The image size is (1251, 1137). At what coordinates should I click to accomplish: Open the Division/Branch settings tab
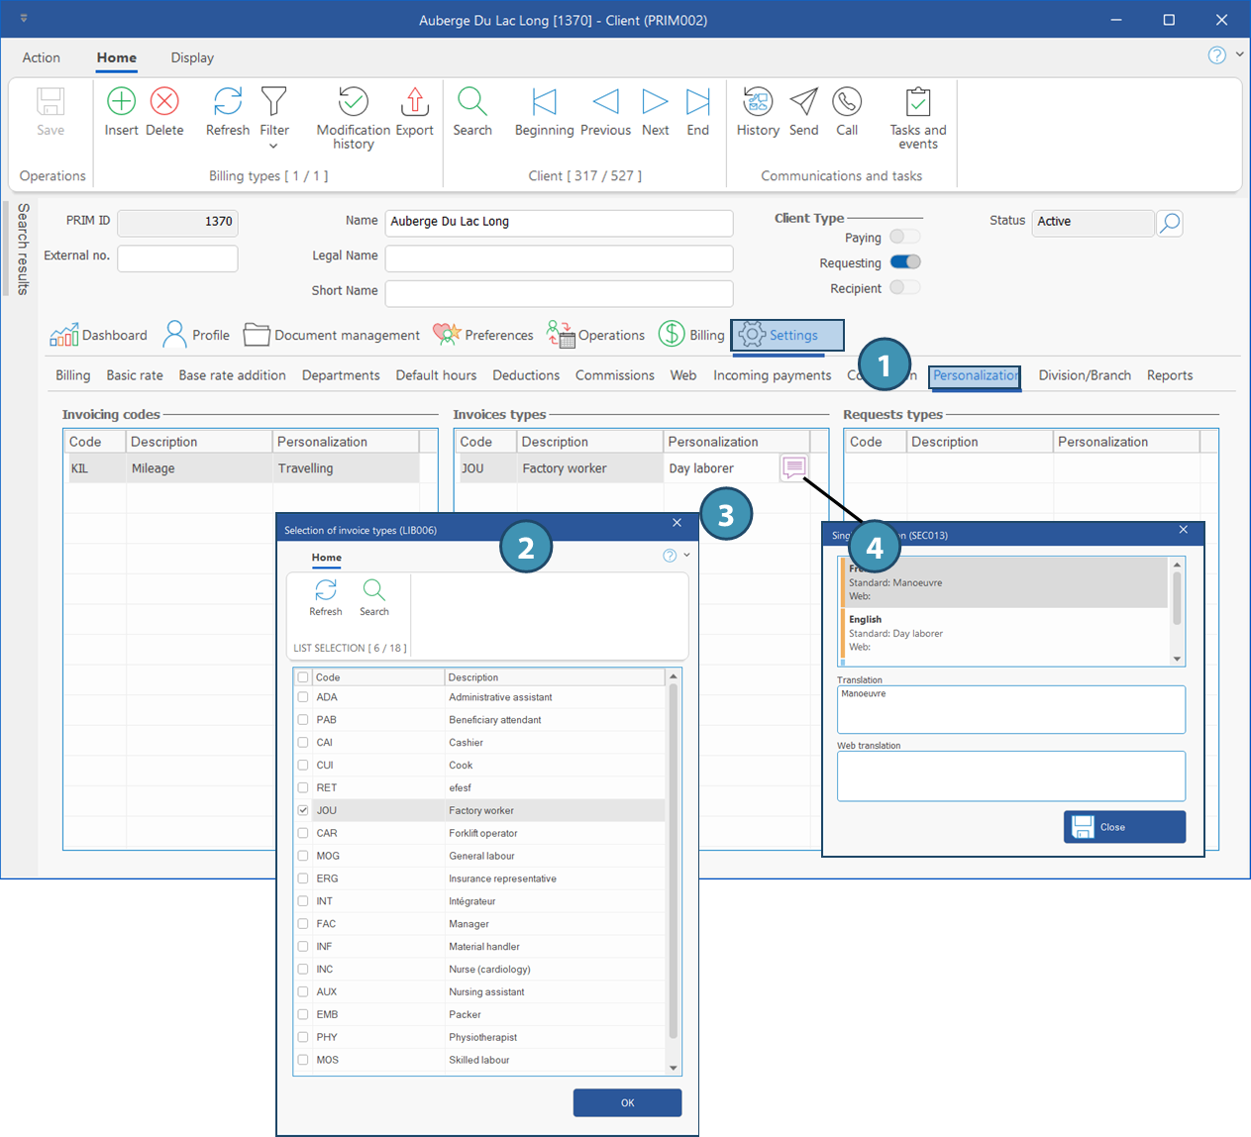[x=1084, y=375]
